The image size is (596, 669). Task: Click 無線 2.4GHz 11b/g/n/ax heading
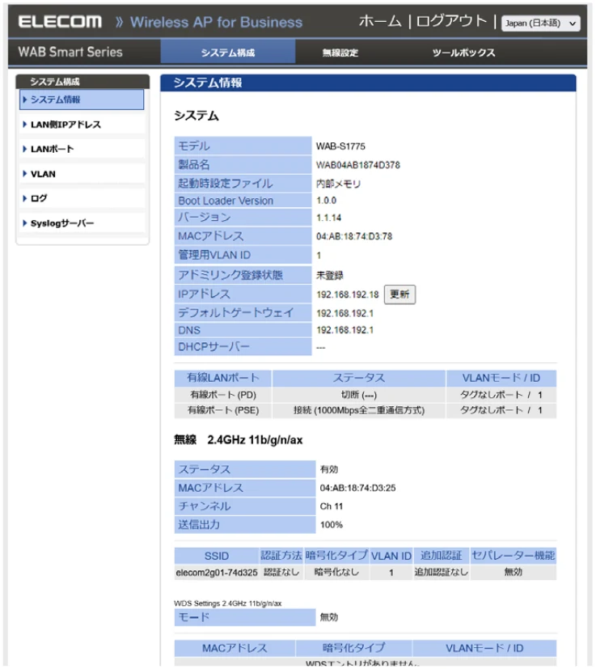point(238,440)
